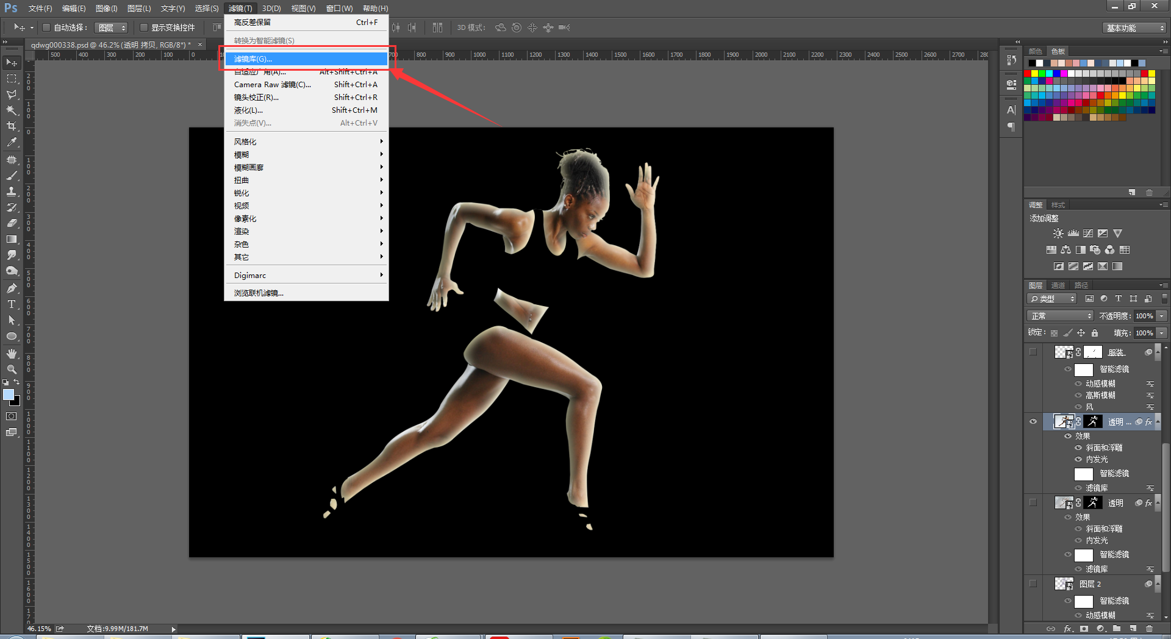Show the hidden 服装 layer
1171x639 pixels.
1033,352
